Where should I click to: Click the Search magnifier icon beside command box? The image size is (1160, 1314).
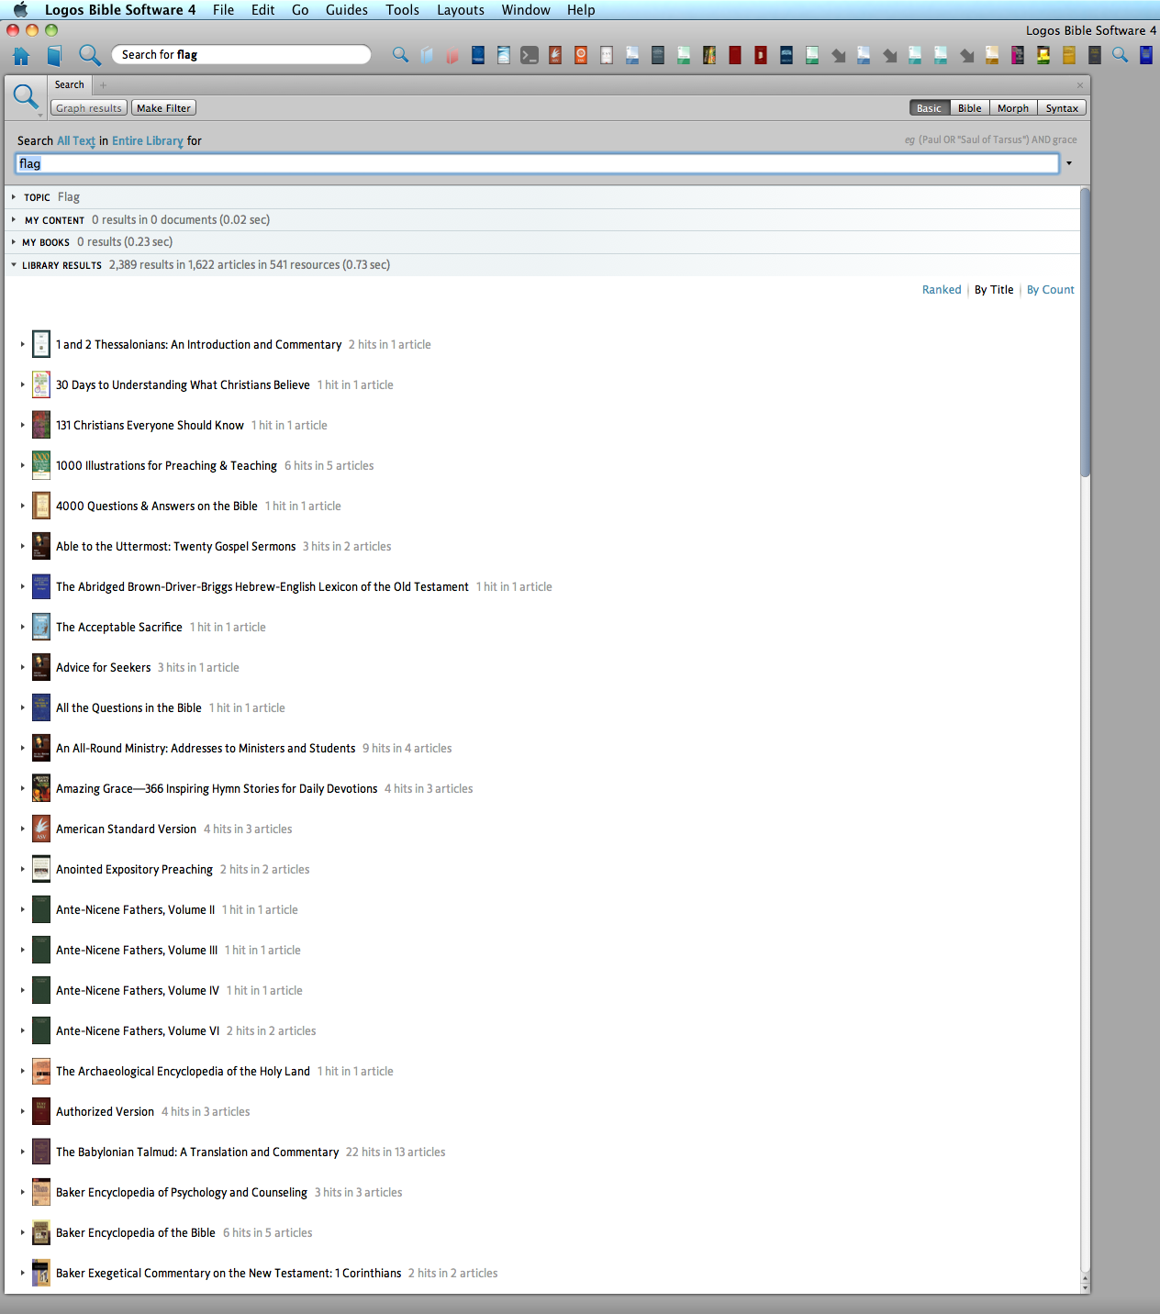click(89, 55)
